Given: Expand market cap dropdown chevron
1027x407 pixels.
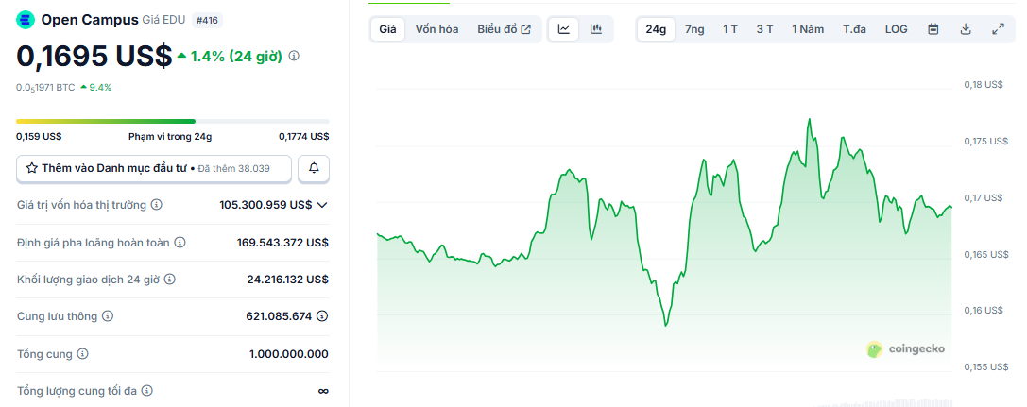Looking at the screenshot, I should click(x=322, y=205).
